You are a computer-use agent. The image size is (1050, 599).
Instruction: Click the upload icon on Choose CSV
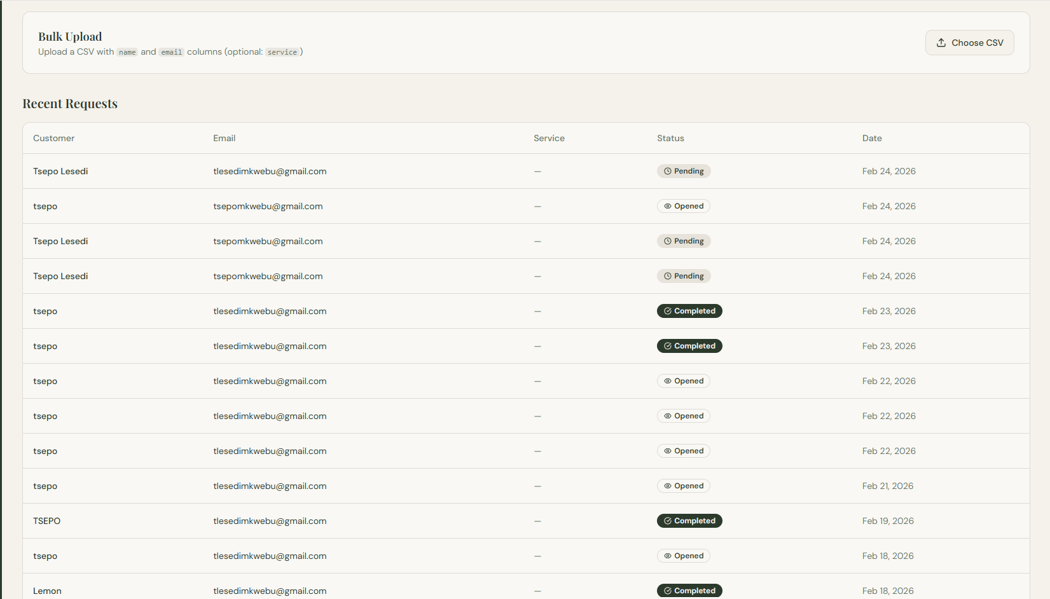[942, 42]
